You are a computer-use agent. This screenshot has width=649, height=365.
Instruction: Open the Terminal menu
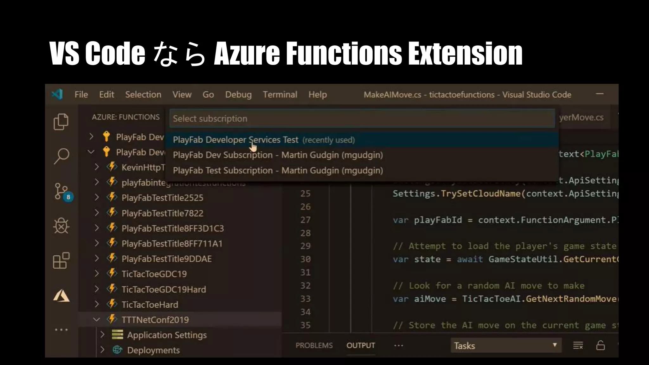(x=280, y=94)
